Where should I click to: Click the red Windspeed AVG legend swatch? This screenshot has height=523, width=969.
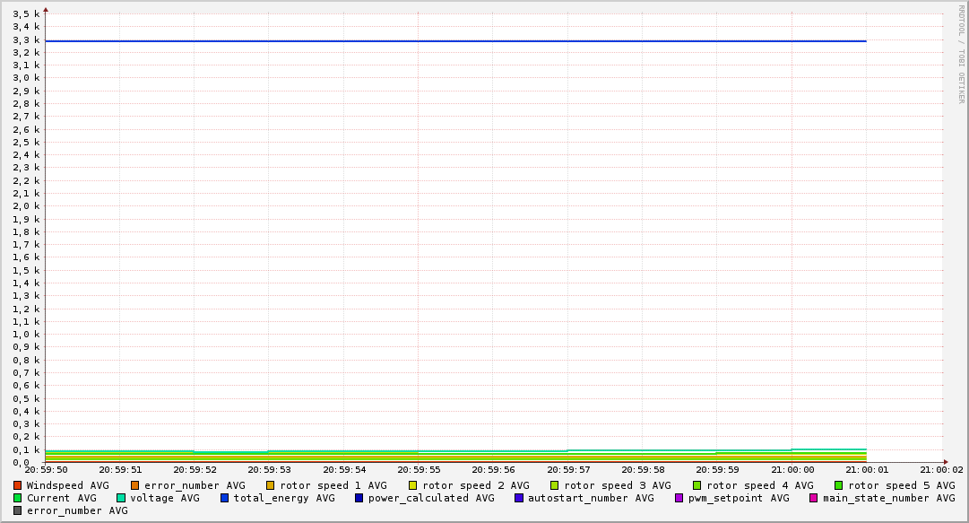point(17,485)
